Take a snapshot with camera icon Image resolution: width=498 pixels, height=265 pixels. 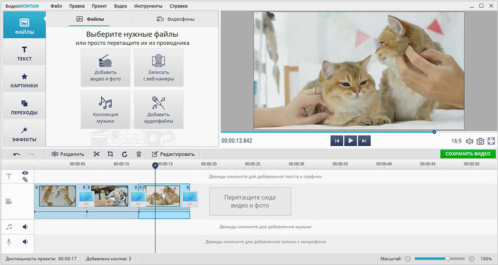point(480,141)
